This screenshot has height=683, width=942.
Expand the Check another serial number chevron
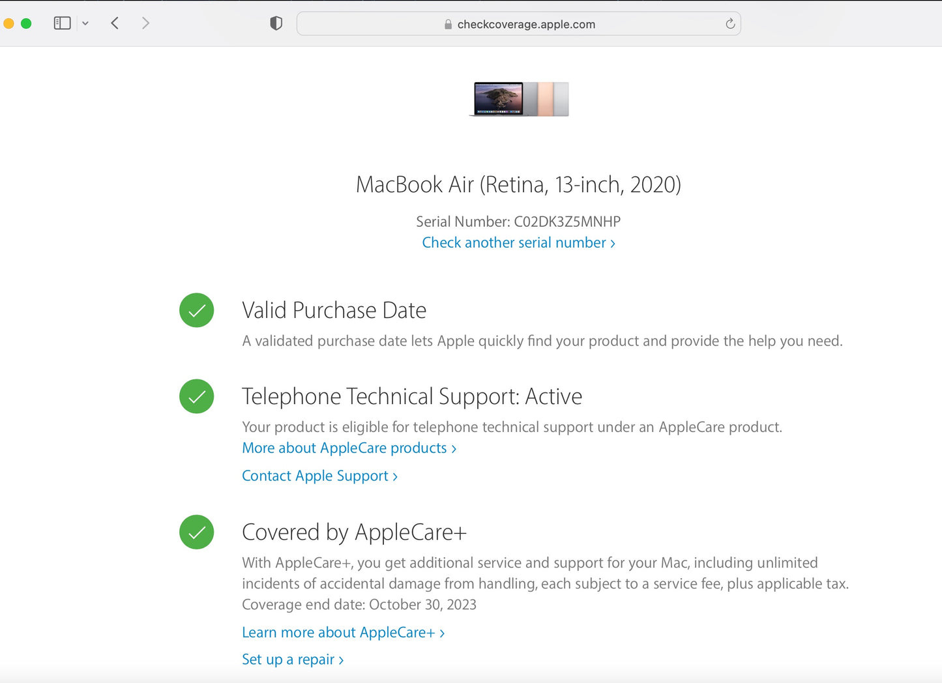[x=612, y=242]
